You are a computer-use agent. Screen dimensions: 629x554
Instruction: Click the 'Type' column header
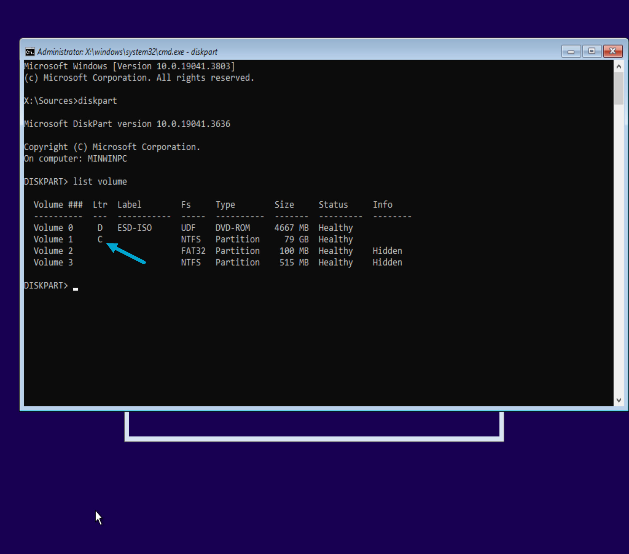pos(225,206)
